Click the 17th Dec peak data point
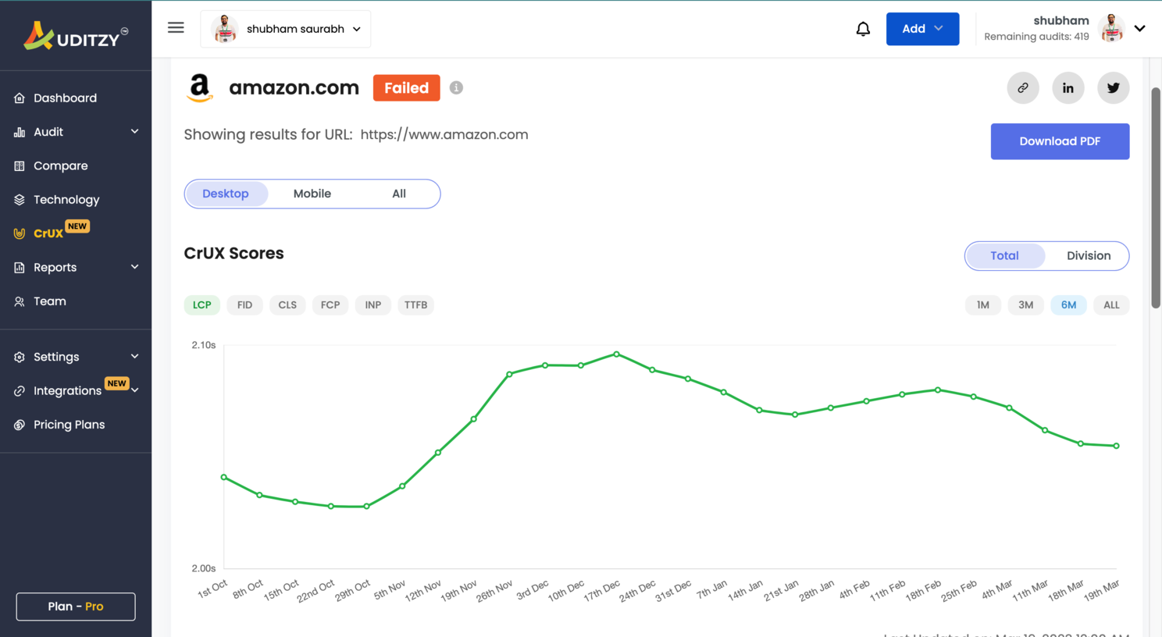Viewport: 1162px width, 637px height. [x=617, y=354]
